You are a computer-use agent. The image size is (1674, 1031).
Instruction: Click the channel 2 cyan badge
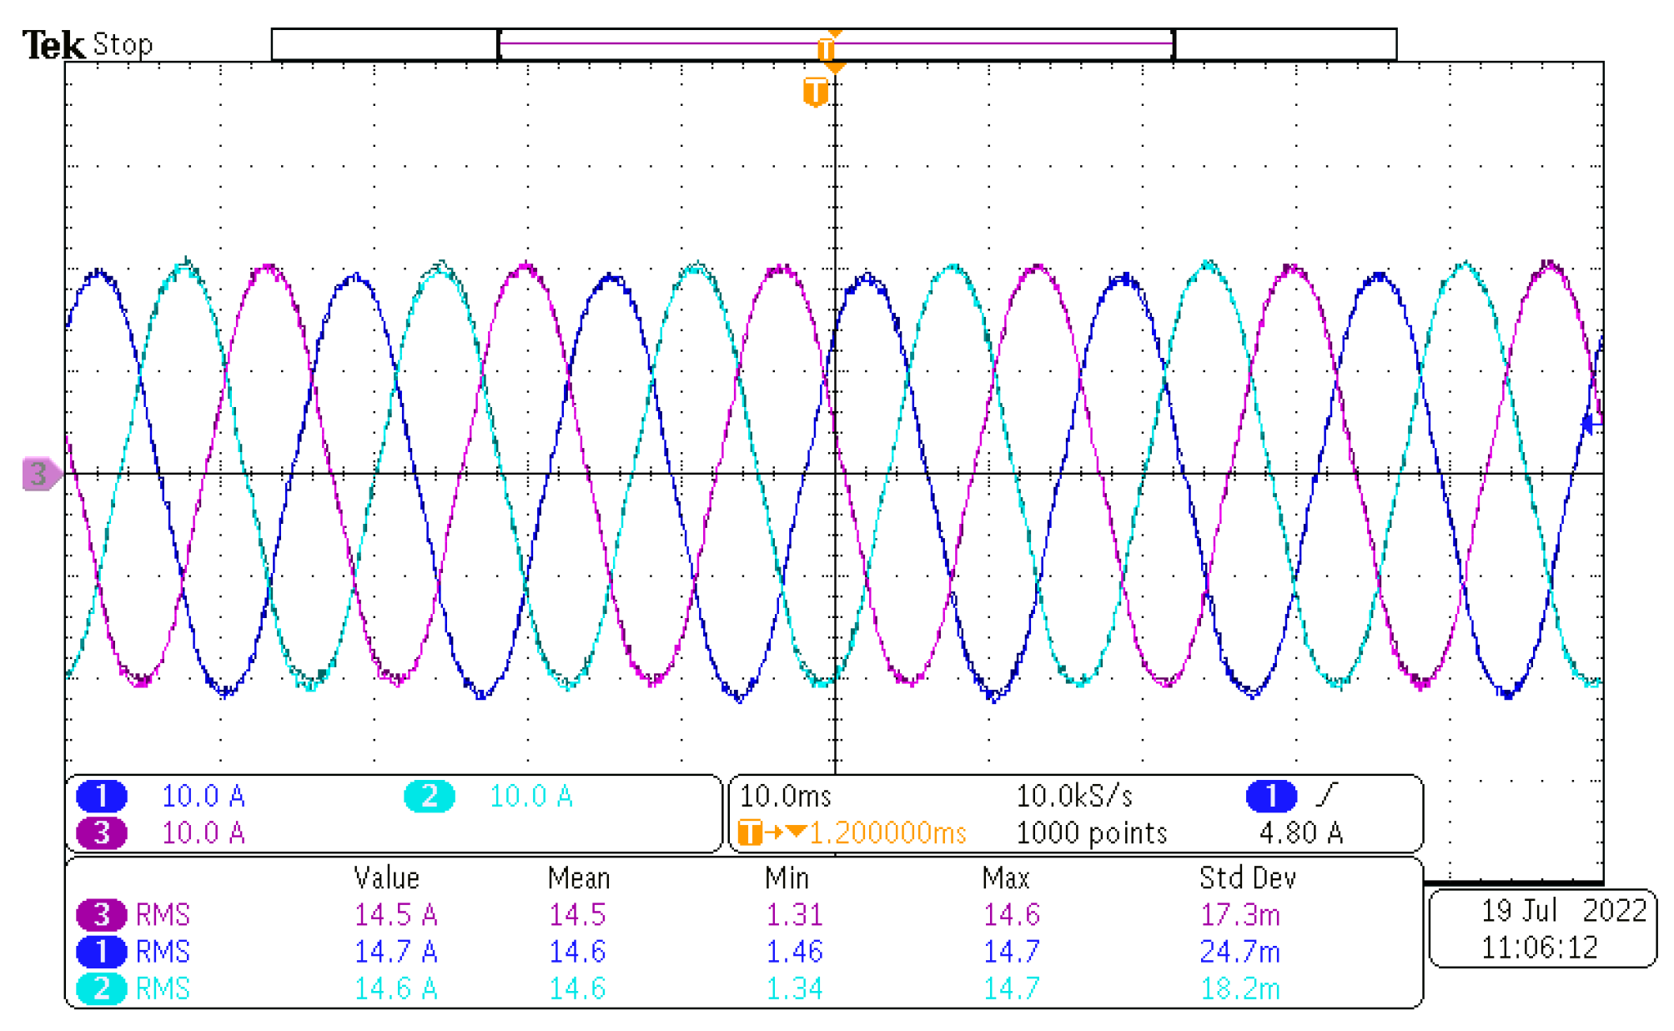click(429, 796)
